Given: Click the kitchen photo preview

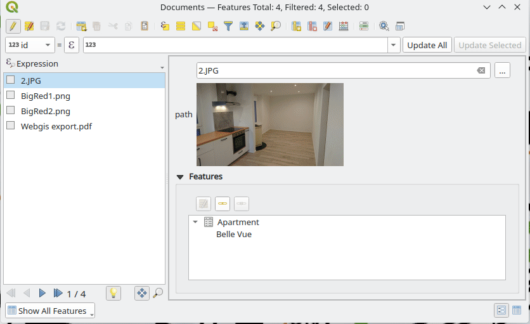Looking at the screenshot, I should pos(269,124).
